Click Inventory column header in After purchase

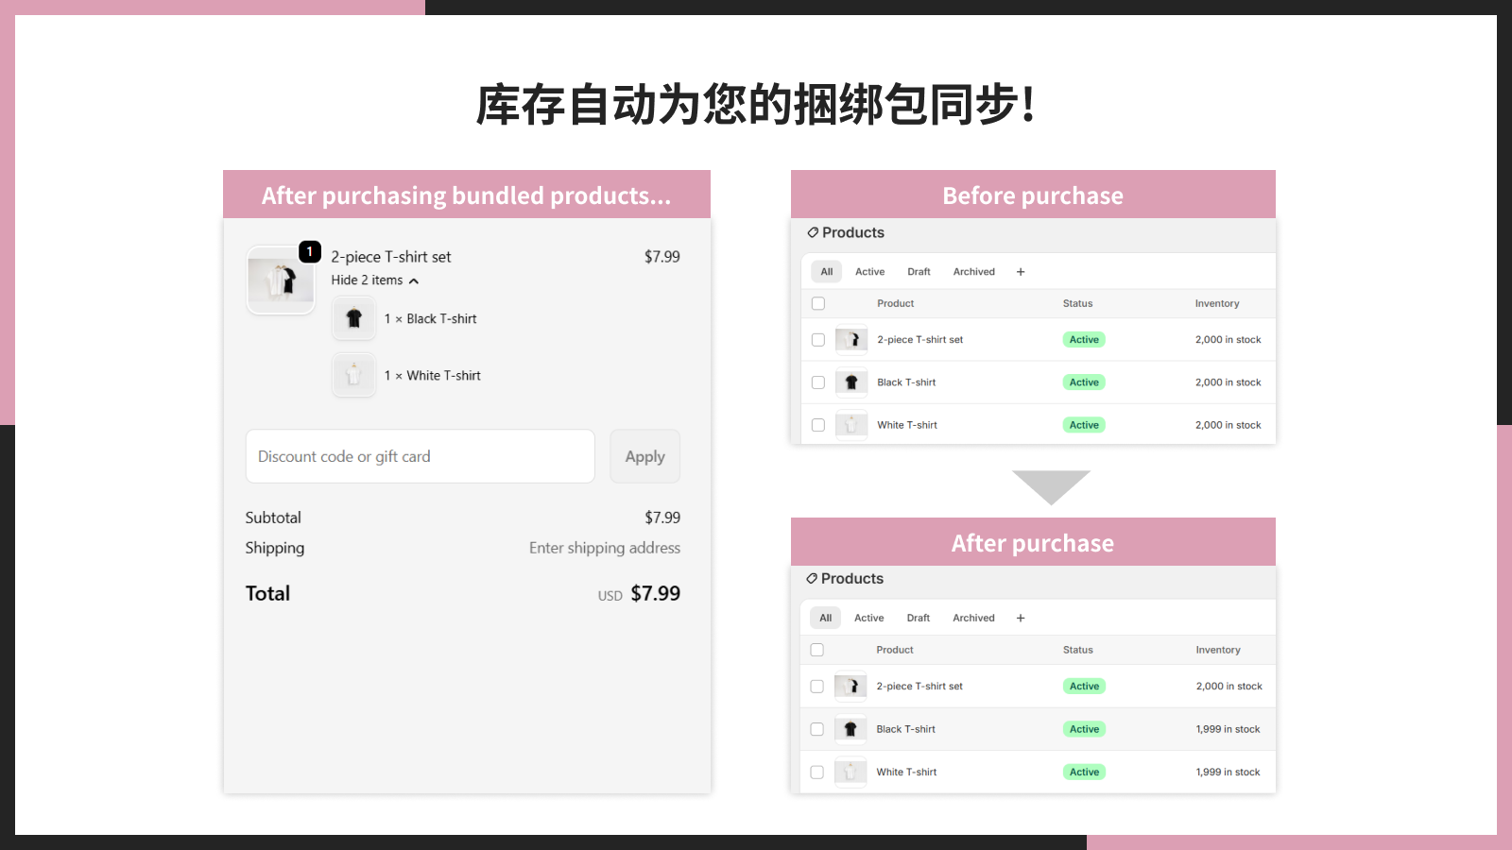(1218, 650)
